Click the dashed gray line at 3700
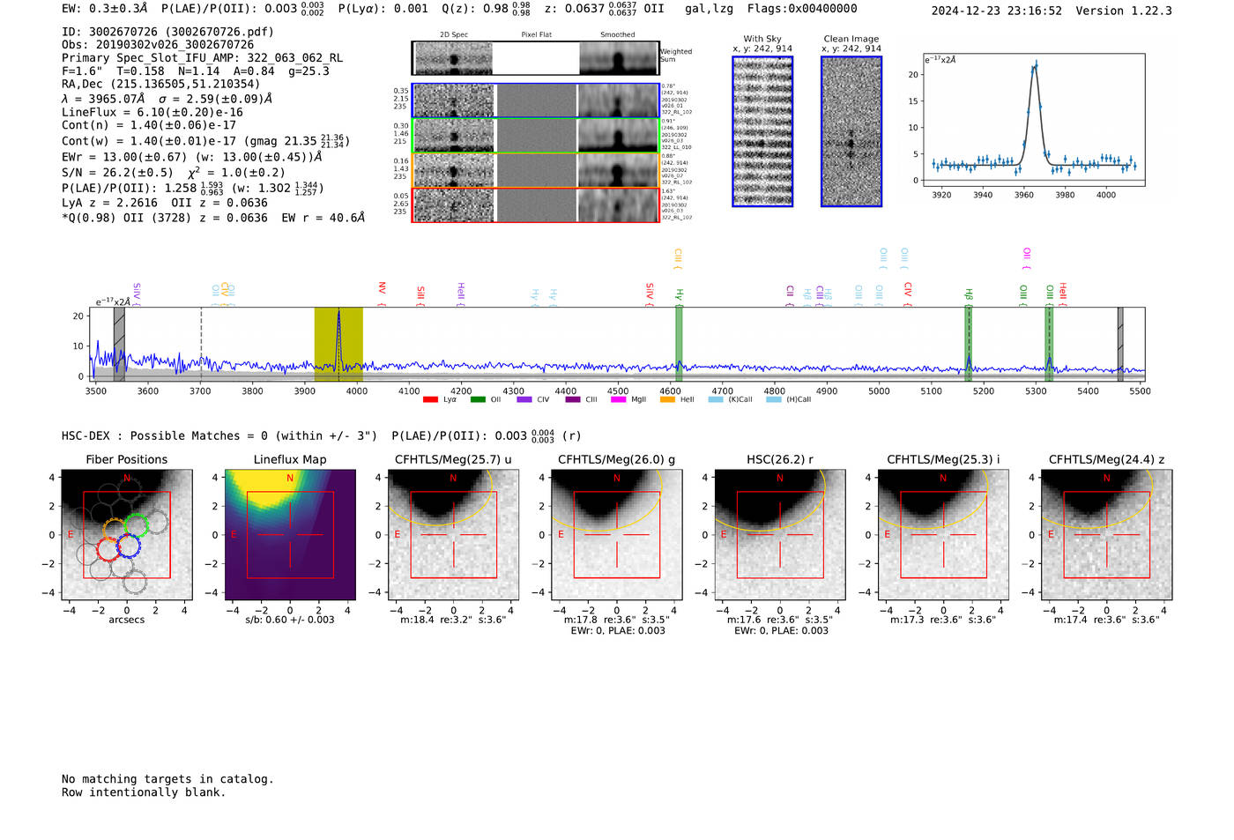This screenshot has width=1234, height=840. coord(201,345)
